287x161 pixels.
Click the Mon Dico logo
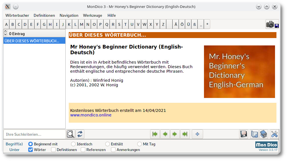pyautogui.click(x=266, y=145)
